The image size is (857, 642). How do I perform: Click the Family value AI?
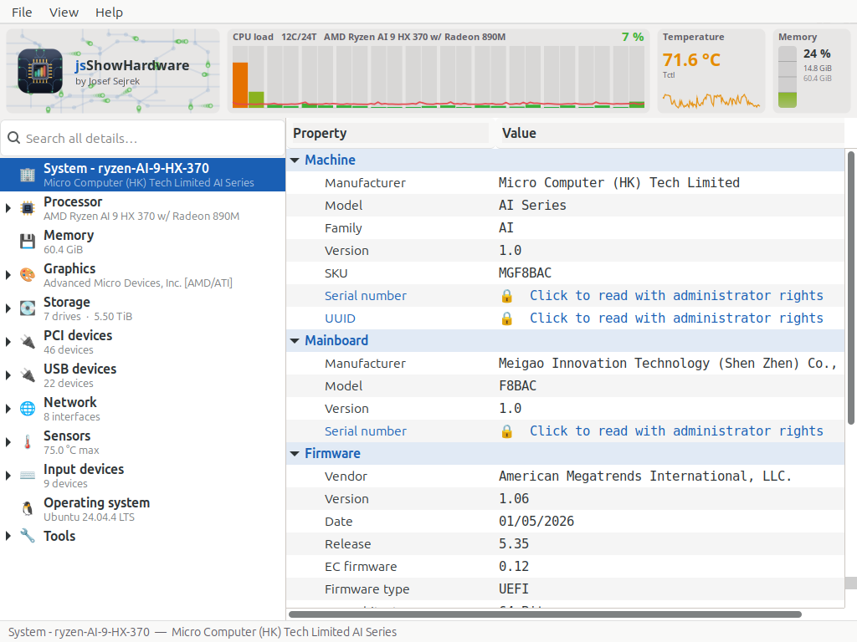[506, 227]
